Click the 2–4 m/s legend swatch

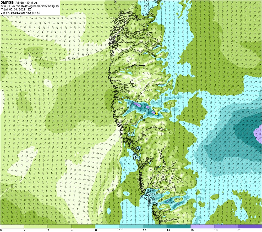point(36,226)
